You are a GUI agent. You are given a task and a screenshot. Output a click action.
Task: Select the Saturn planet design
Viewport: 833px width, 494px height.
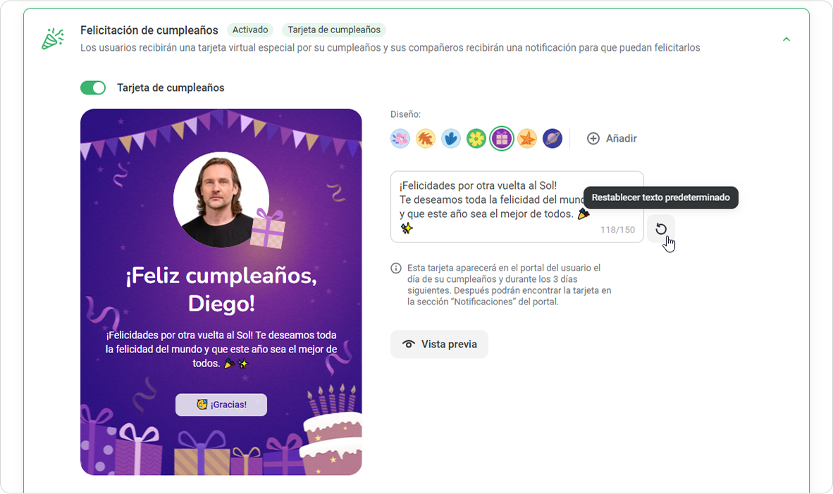click(553, 139)
